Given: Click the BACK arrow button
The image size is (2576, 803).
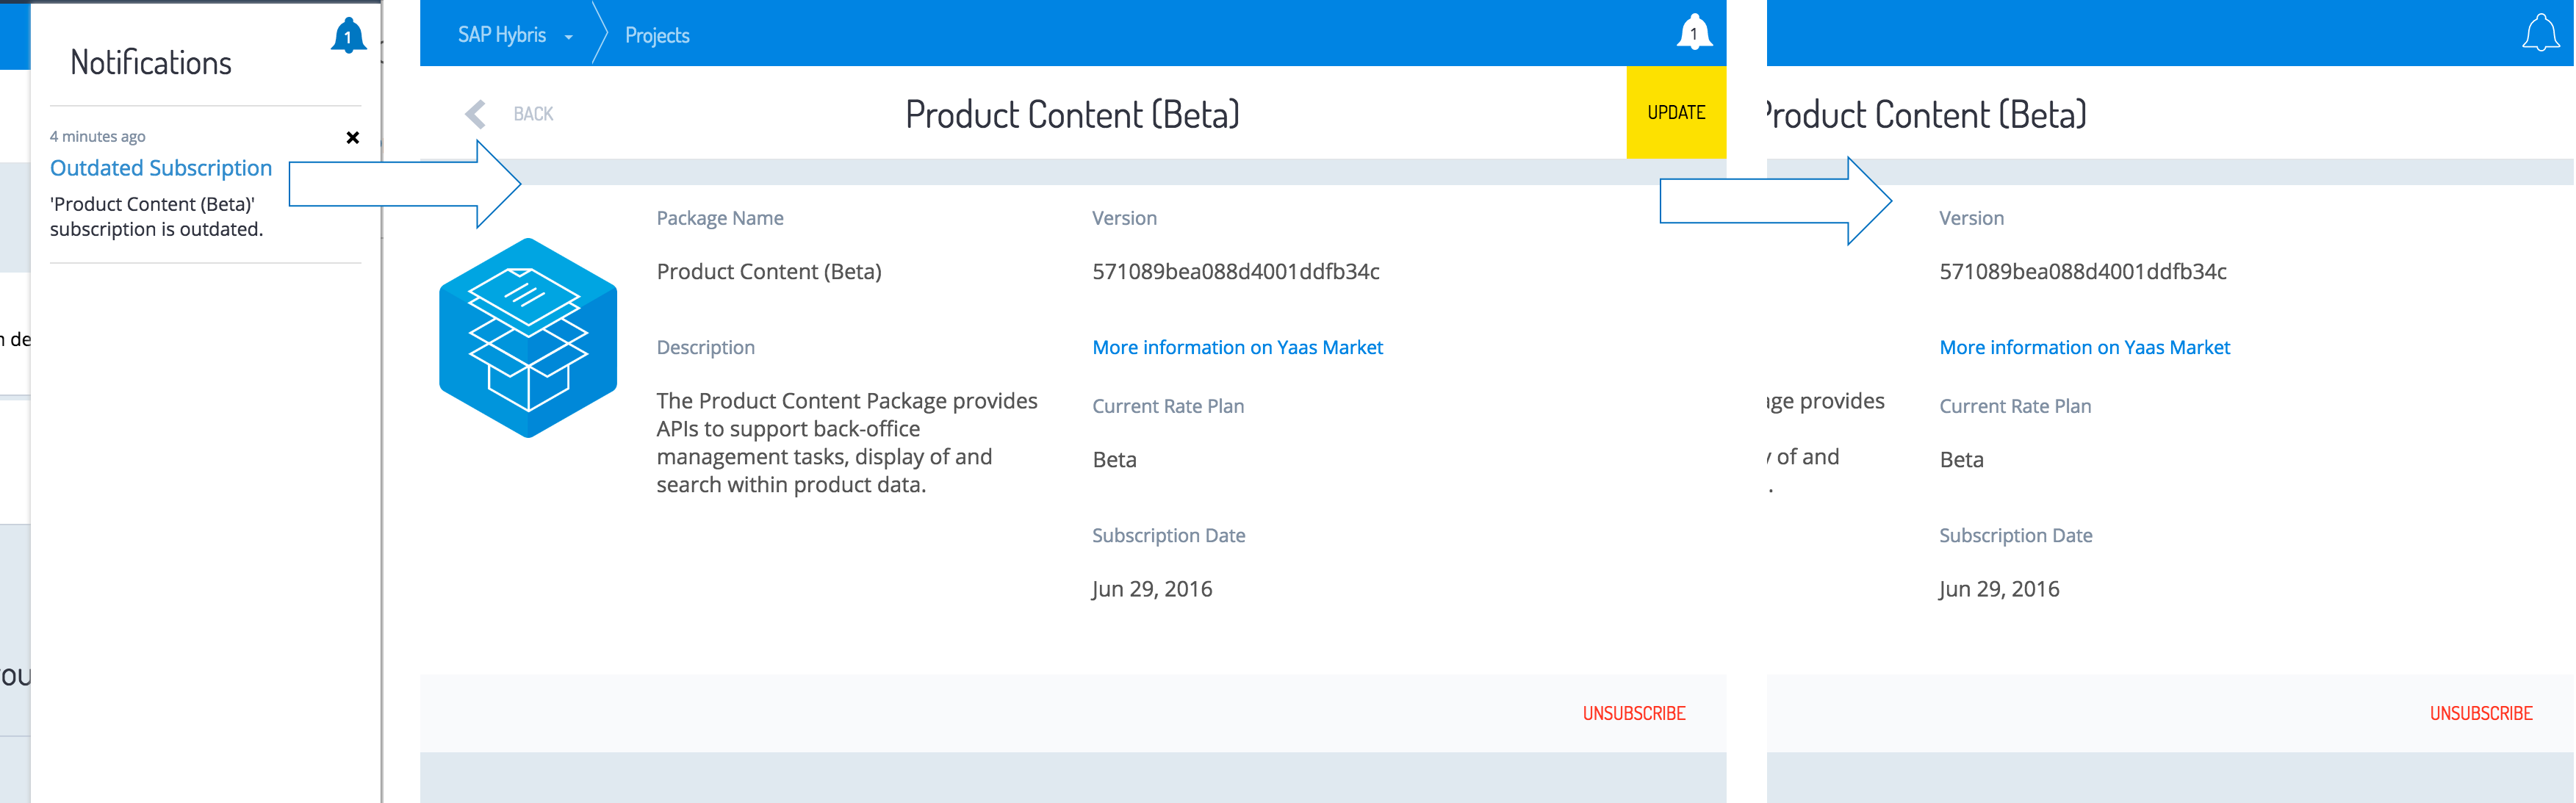Looking at the screenshot, I should (x=509, y=114).
